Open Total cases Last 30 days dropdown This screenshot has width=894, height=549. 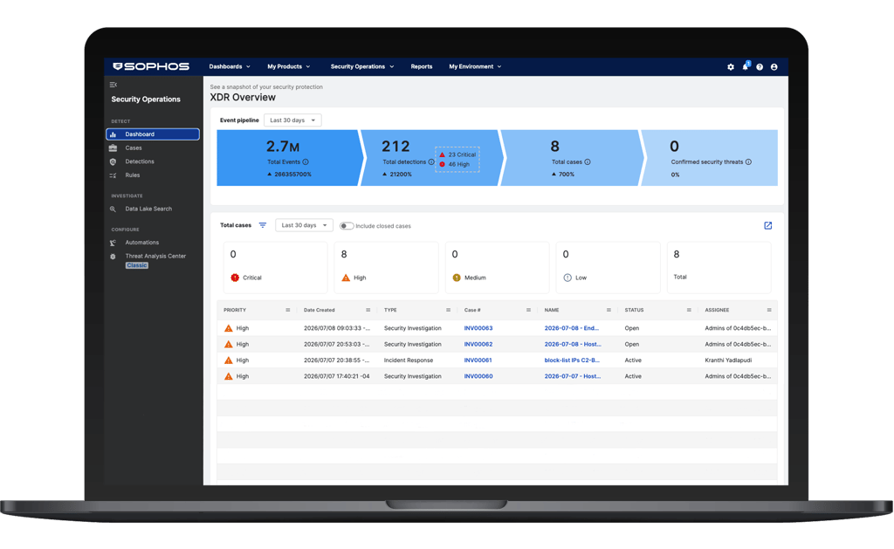click(304, 225)
